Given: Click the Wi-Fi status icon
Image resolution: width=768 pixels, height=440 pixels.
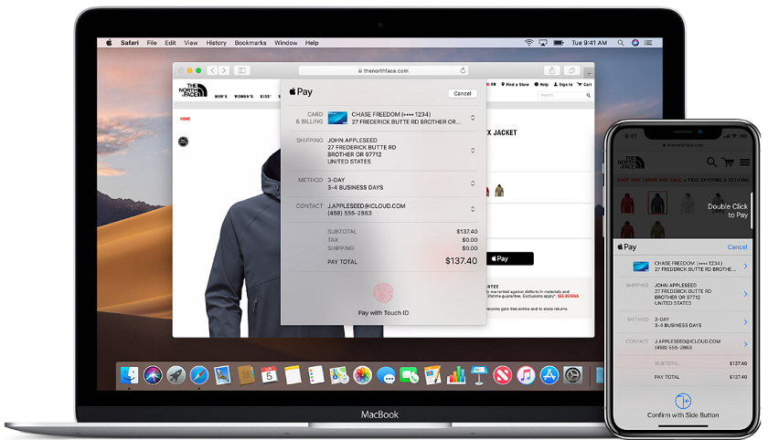Looking at the screenshot, I should coord(529,43).
